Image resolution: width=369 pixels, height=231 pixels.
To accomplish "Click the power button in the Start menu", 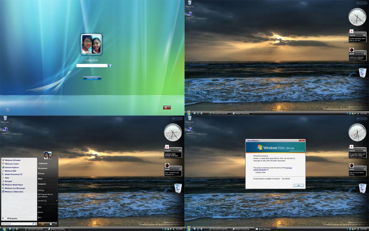I will click(x=42, y=224).
